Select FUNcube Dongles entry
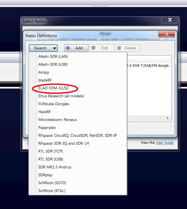Screen dimensions: 187x209 pyautogui.click(x=78, y=104)
